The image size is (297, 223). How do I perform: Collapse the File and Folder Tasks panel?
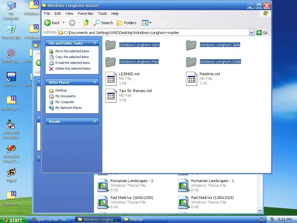95,43
